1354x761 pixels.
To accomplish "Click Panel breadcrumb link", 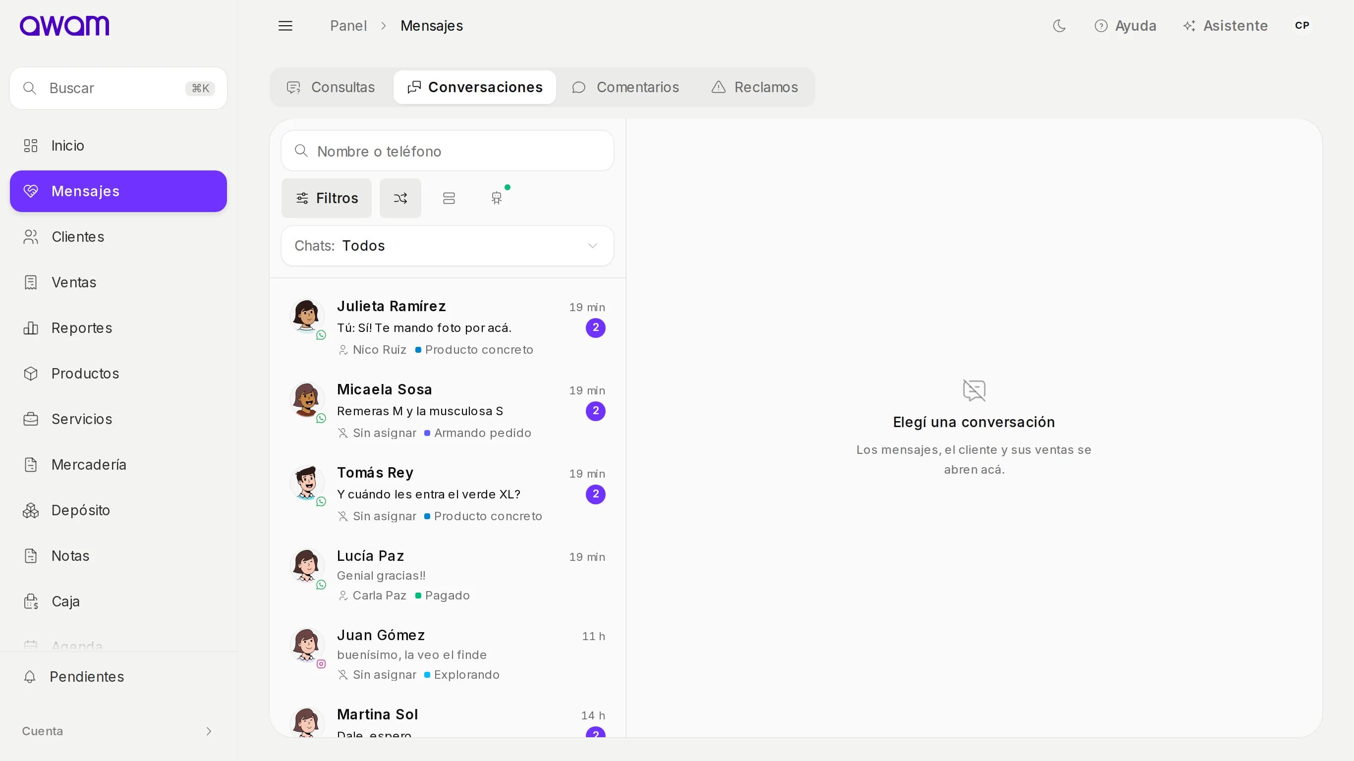I will coord(348,26).
